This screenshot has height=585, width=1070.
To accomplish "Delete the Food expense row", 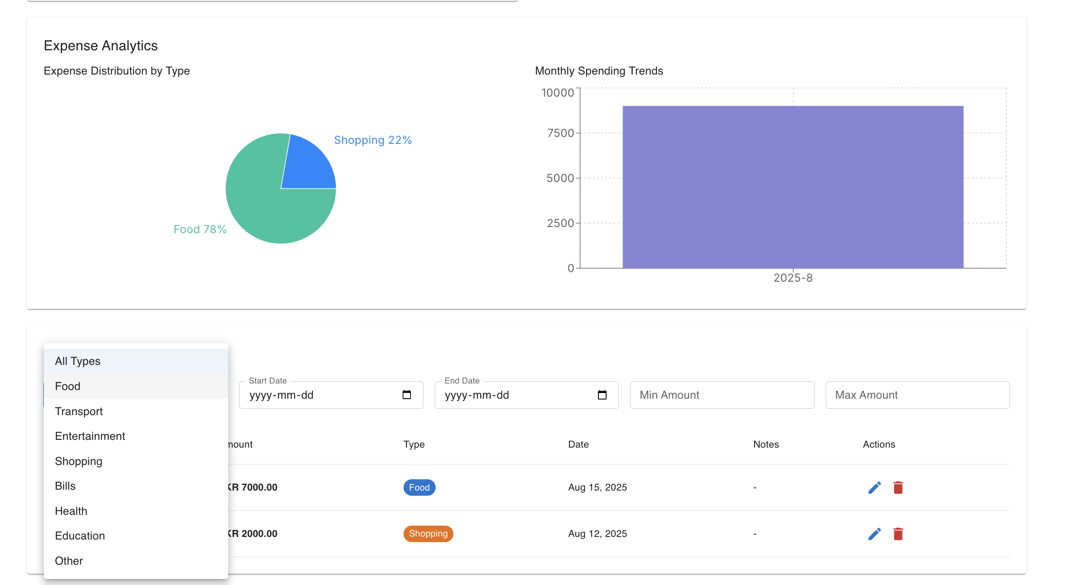I will 898,487.
